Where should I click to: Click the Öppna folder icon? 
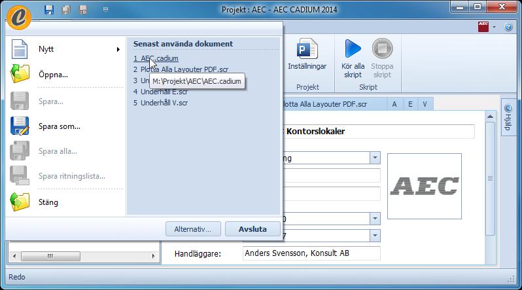[20, 74]
